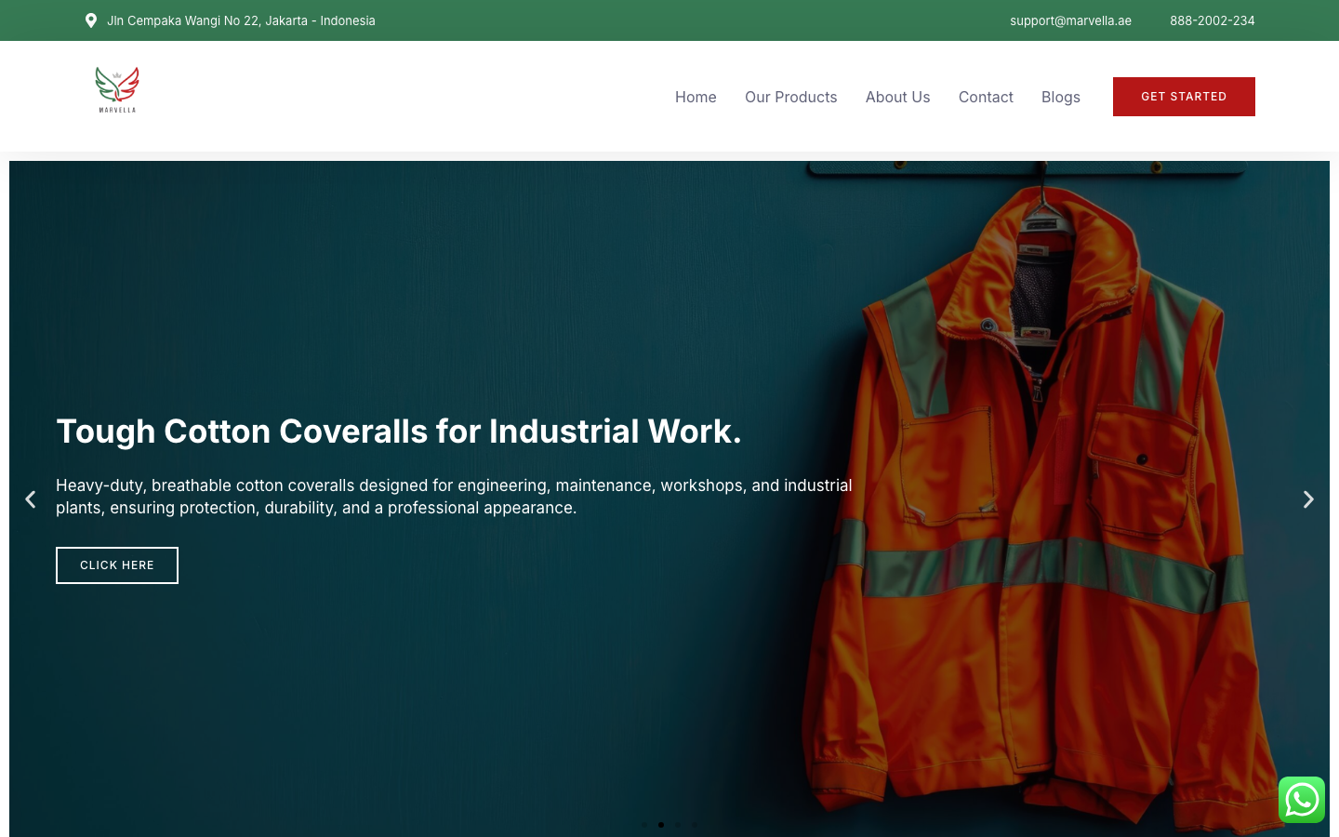Image resolution: width=1339 pixels, height=837 pixels.
Task: Click the Heavy-duty breathable cotton description paragraph
Action: tap(454, 497)
